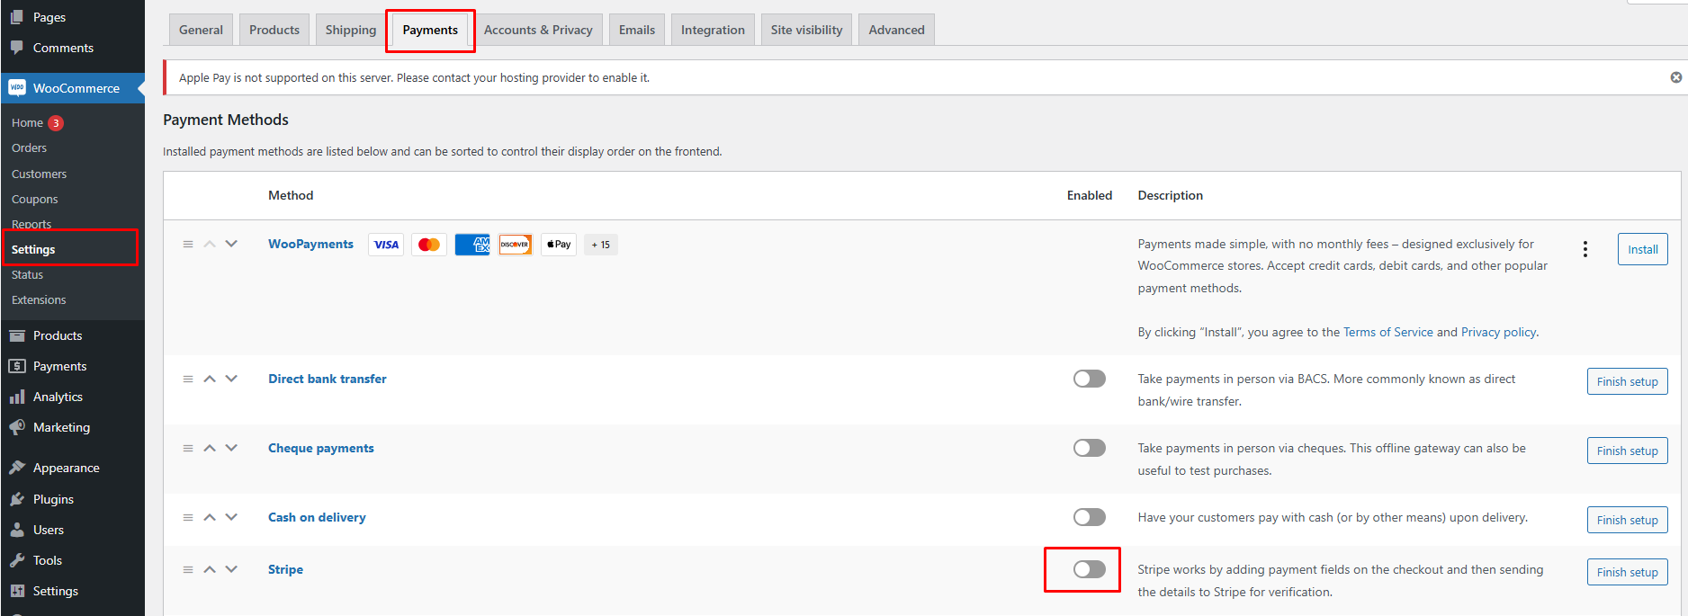Image resolution: width=1688 pixels, height=616 pixels.
Task: Open Plugins via its sidebar icon
Action: pyautogui.click(x=17, y=499)
